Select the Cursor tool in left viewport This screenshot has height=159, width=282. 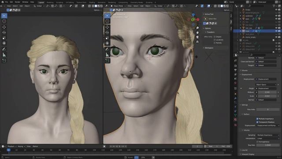tap(4, 21)
